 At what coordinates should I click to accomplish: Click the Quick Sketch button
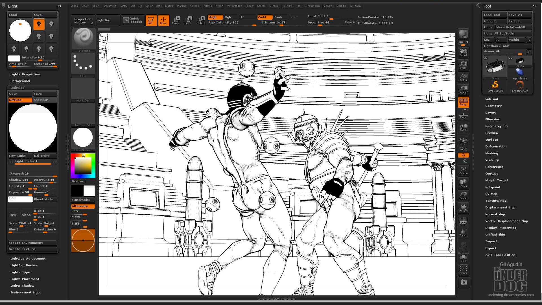[x=133, y=20]
